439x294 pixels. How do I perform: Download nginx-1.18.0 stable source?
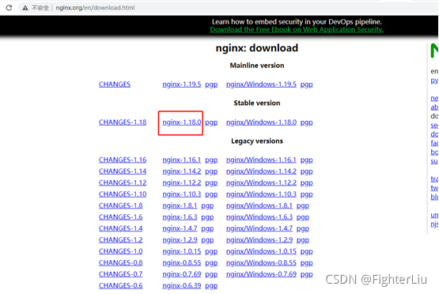(x=182, y=122)
